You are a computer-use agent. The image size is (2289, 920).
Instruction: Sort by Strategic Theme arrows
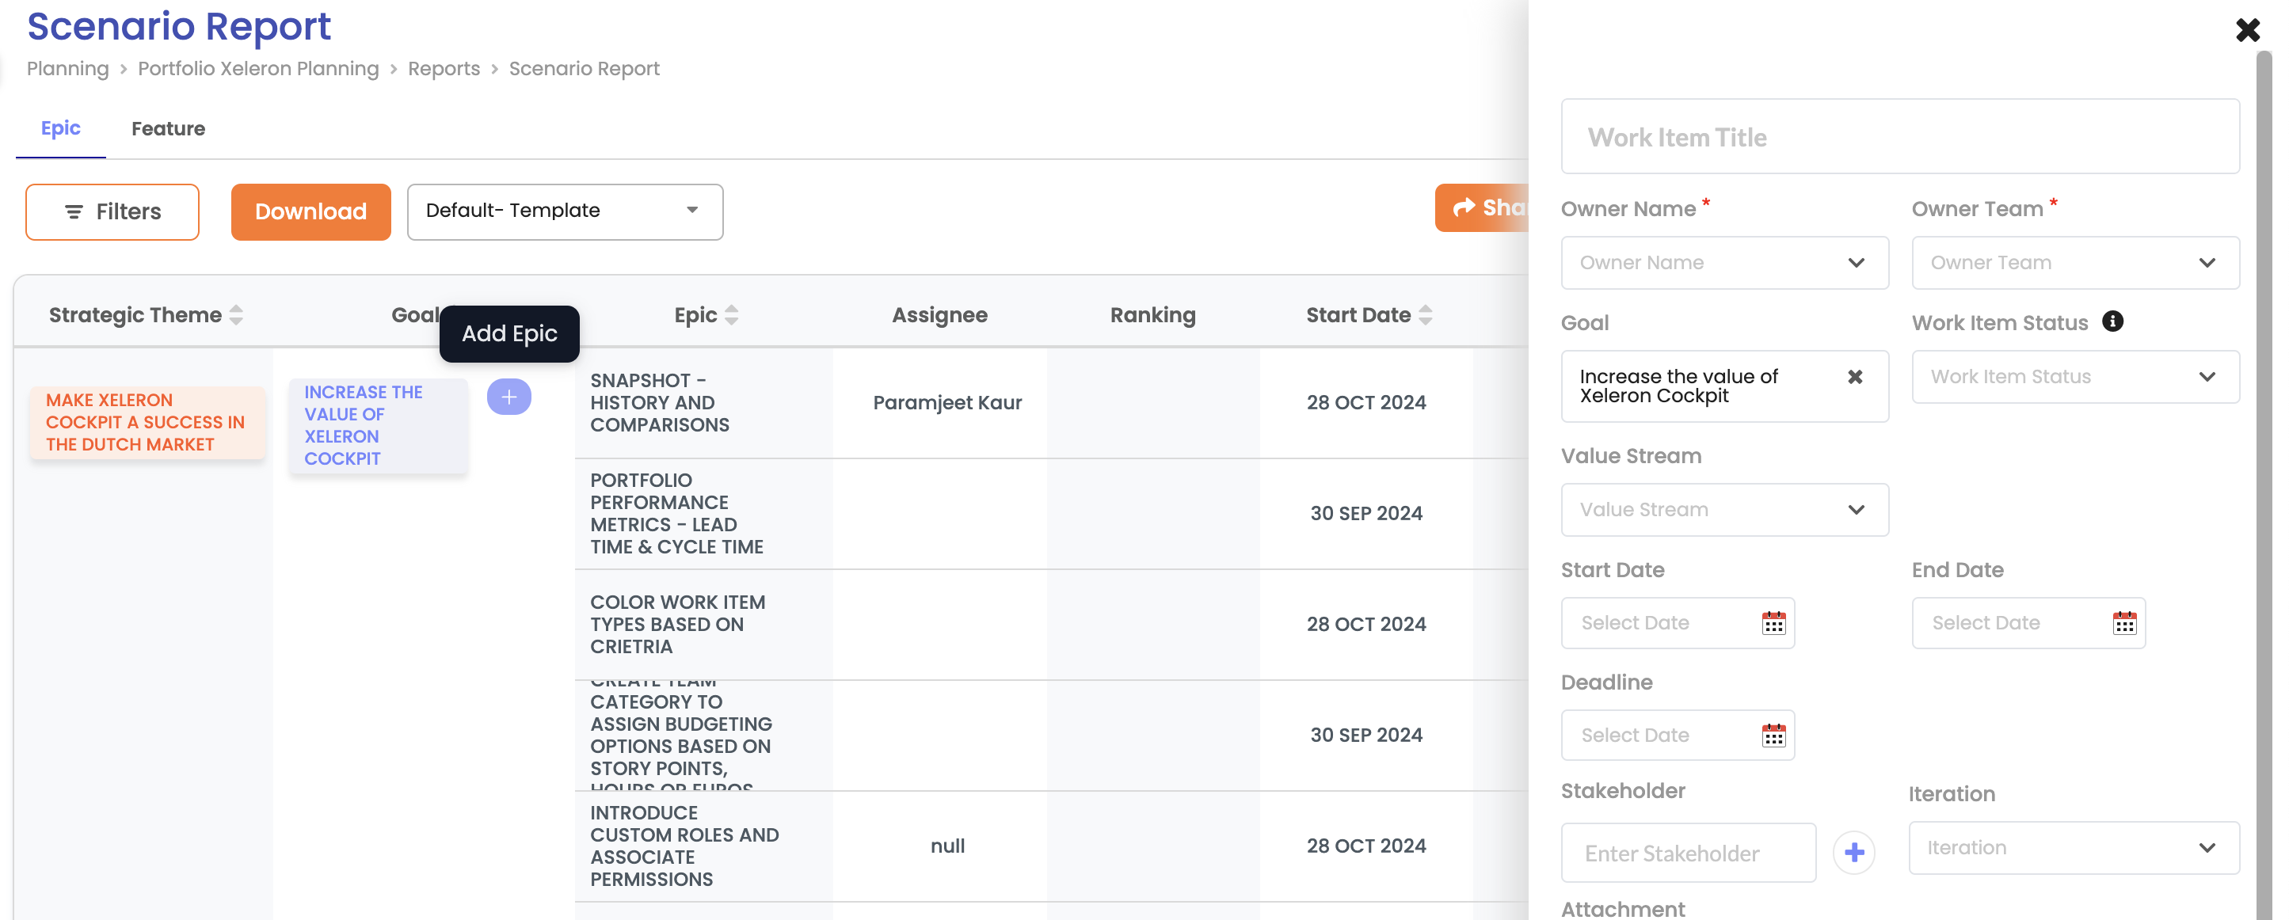pyautogui.click(x=236, y=315)
